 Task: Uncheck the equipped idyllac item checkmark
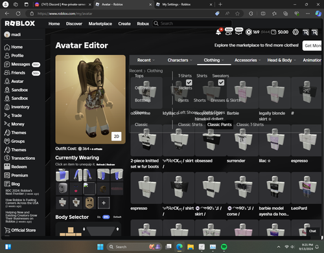pyautogui.click(x=189, y=83)
